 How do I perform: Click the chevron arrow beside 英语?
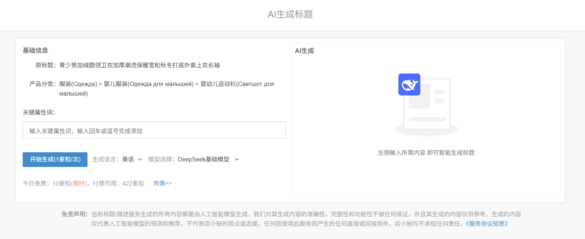140,159
